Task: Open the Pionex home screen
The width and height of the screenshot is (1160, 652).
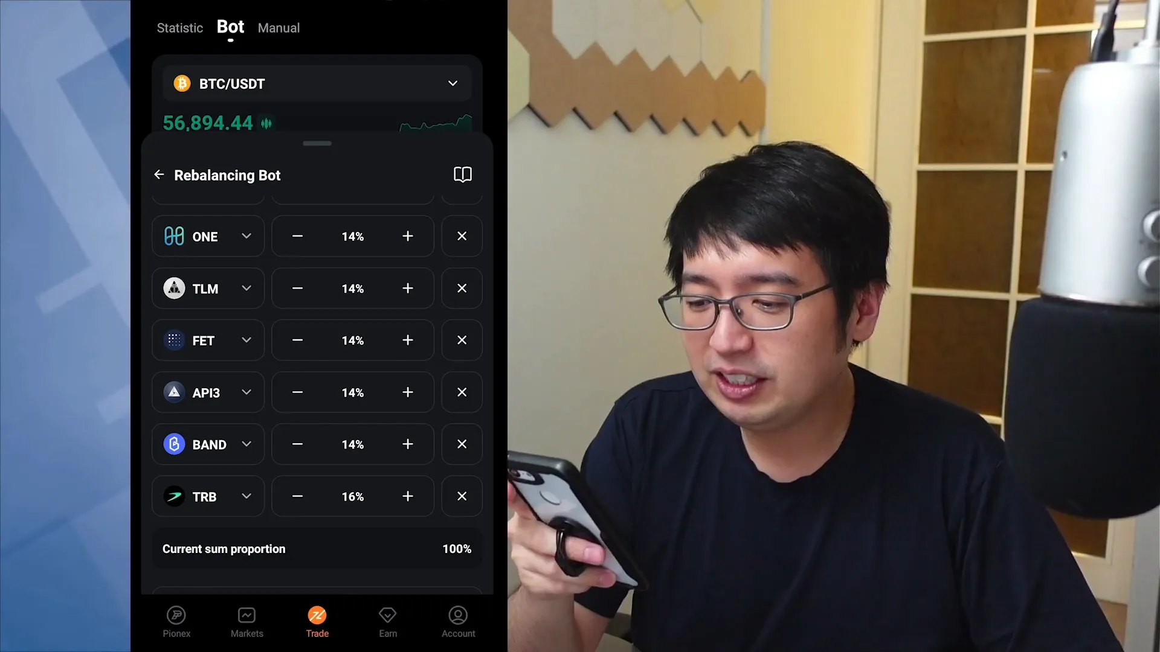Action: click(176, 622)
